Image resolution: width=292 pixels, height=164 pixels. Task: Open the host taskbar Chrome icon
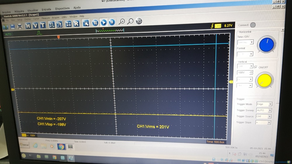(x=54, y=157)
